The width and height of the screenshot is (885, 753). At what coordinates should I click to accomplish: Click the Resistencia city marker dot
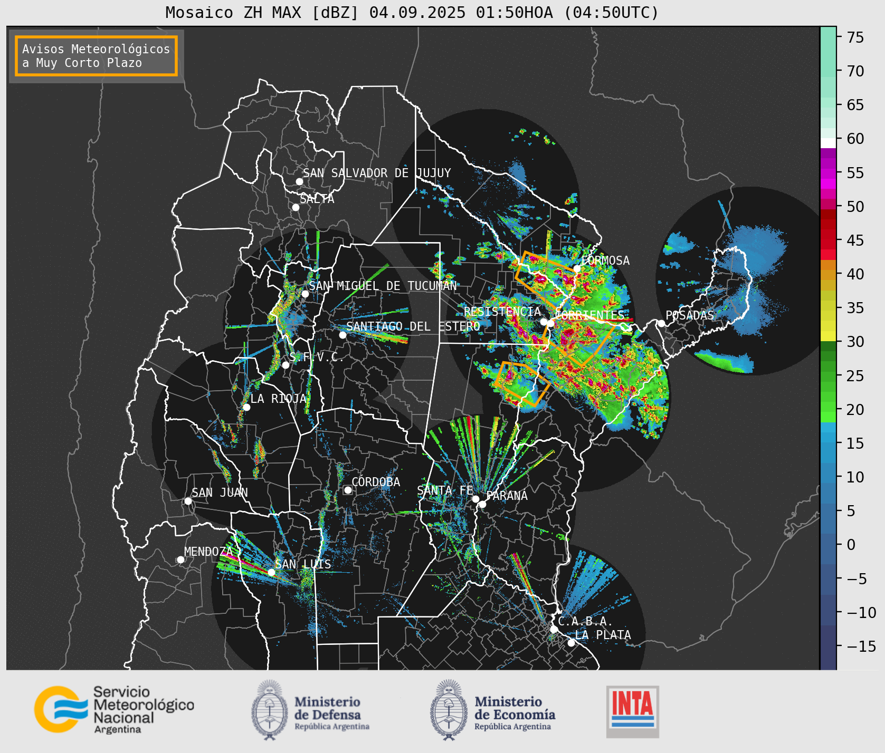pyautogui.click(x=544, y=322)
